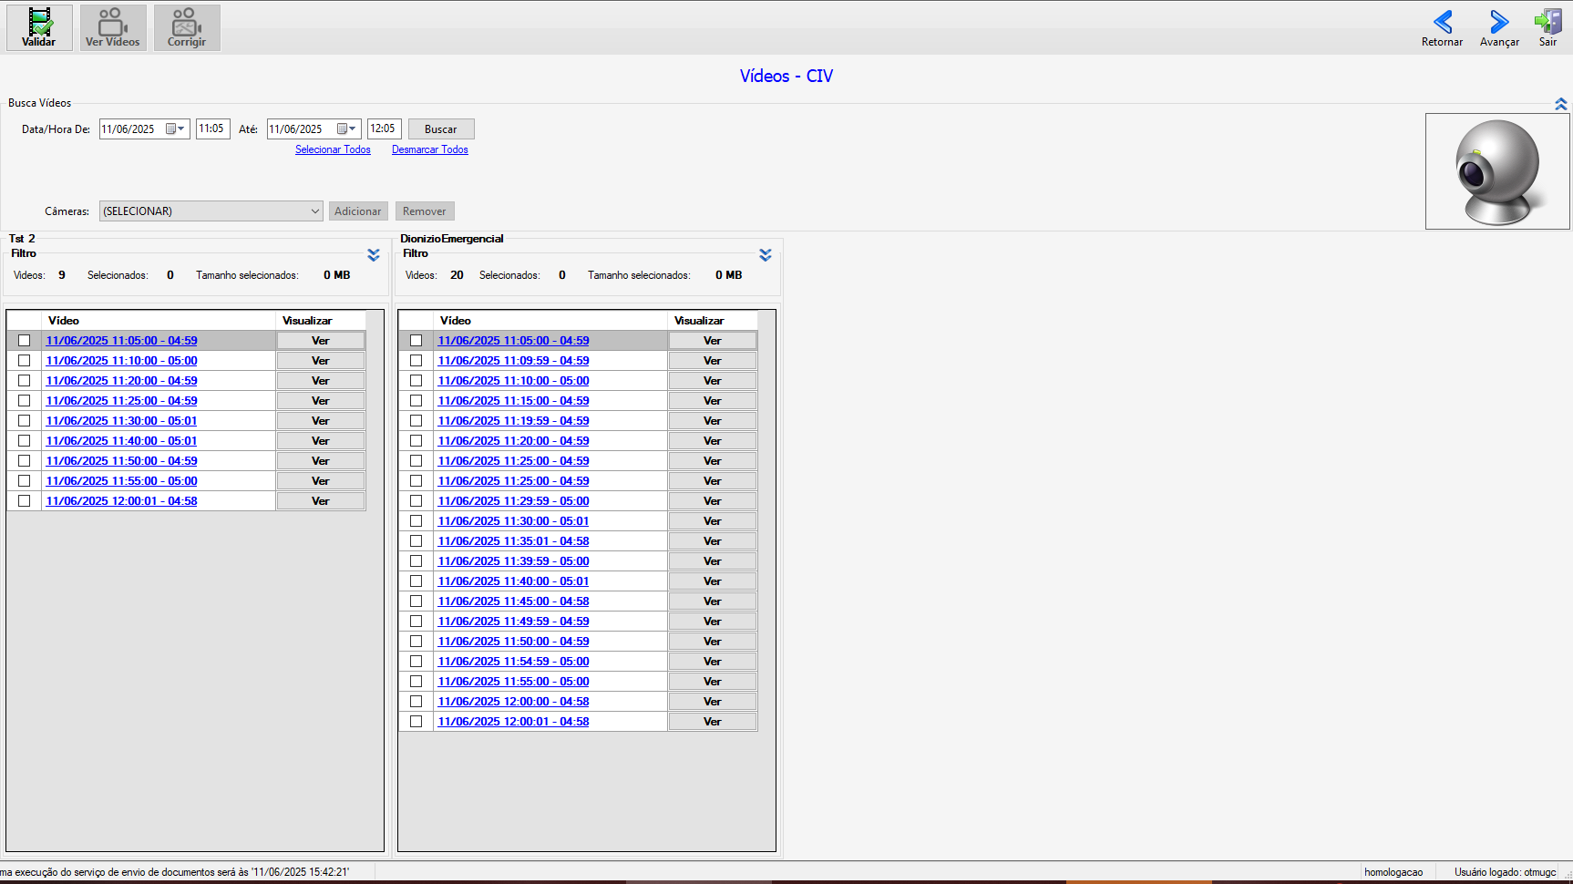Click Selecionar Todos link
The width and height of the screenshot is (1573, 884).
tap(333, 149)
